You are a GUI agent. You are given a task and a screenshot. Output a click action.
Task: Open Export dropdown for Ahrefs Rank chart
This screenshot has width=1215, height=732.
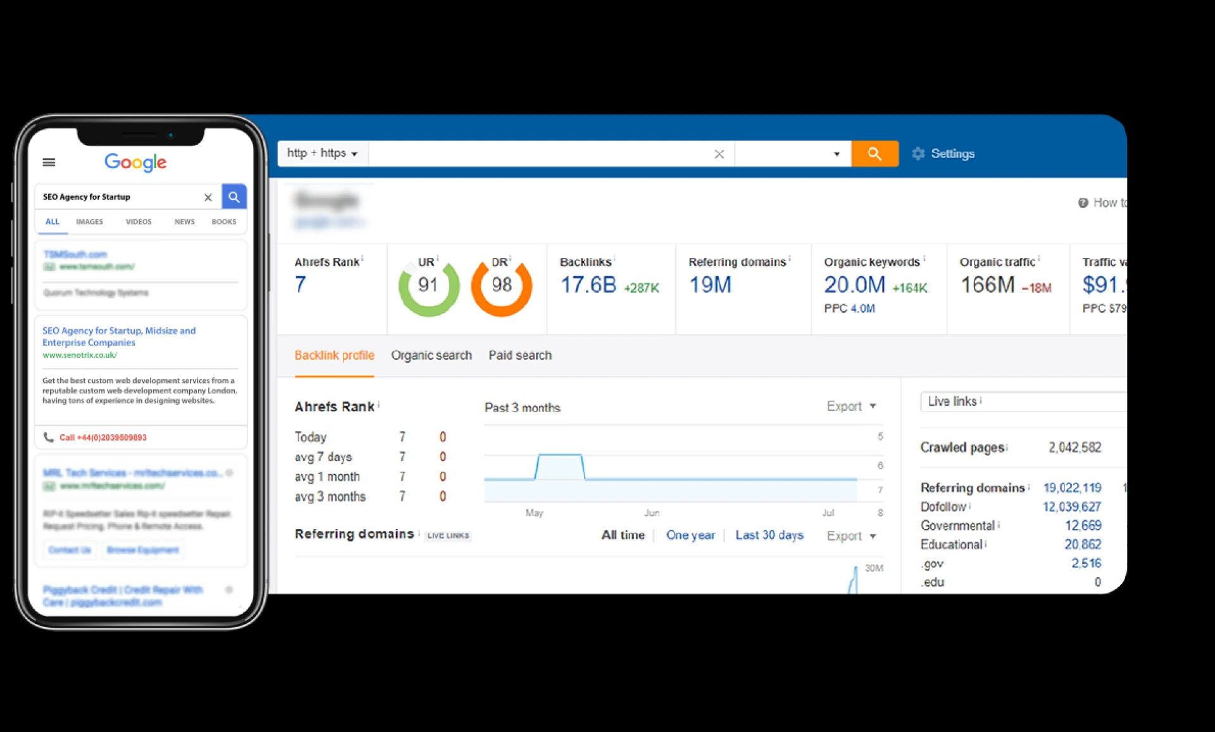coord(851,406)
